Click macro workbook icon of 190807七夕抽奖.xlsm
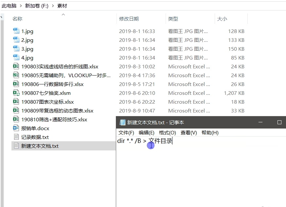 coord(16,93)
